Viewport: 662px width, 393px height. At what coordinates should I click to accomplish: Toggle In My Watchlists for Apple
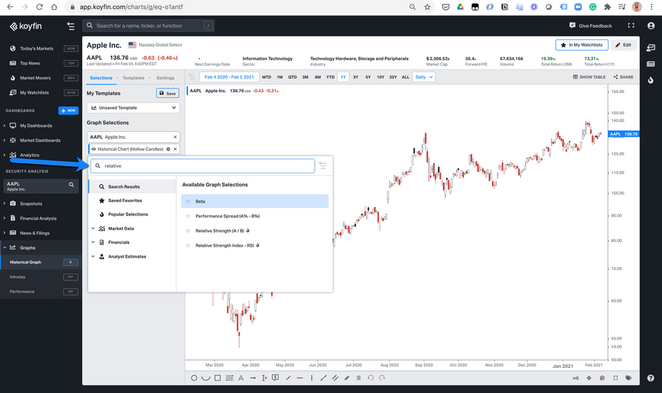pyautogui.click(x=581, y=44)
